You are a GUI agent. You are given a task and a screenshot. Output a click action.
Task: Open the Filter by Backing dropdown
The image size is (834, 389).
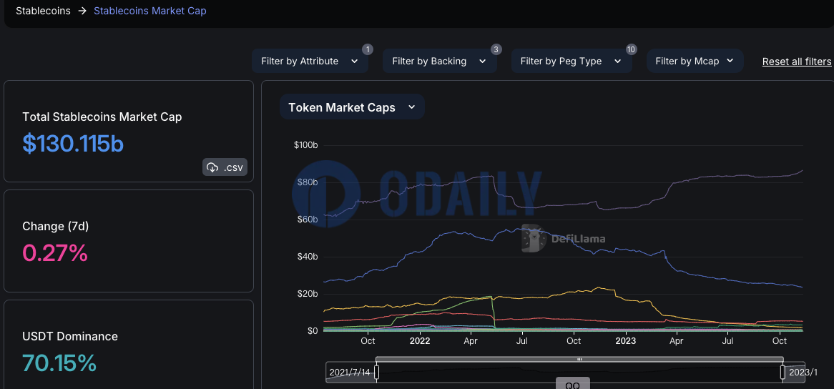point(439,61)
